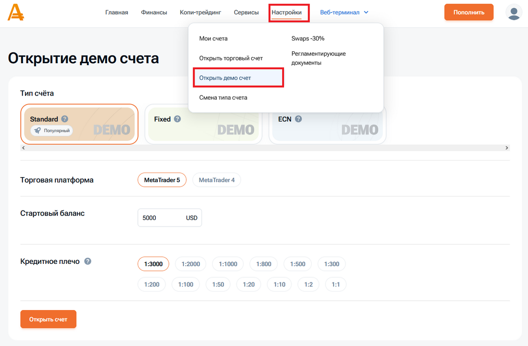Screen dimensions: 528x346
Task: Select leverage 1:100
Action: [185, 284]
